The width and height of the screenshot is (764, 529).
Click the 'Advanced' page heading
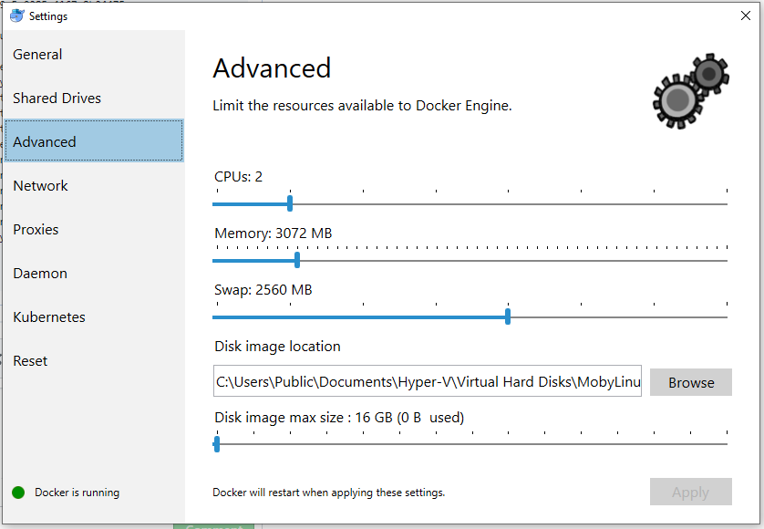[x=272, y=67]
